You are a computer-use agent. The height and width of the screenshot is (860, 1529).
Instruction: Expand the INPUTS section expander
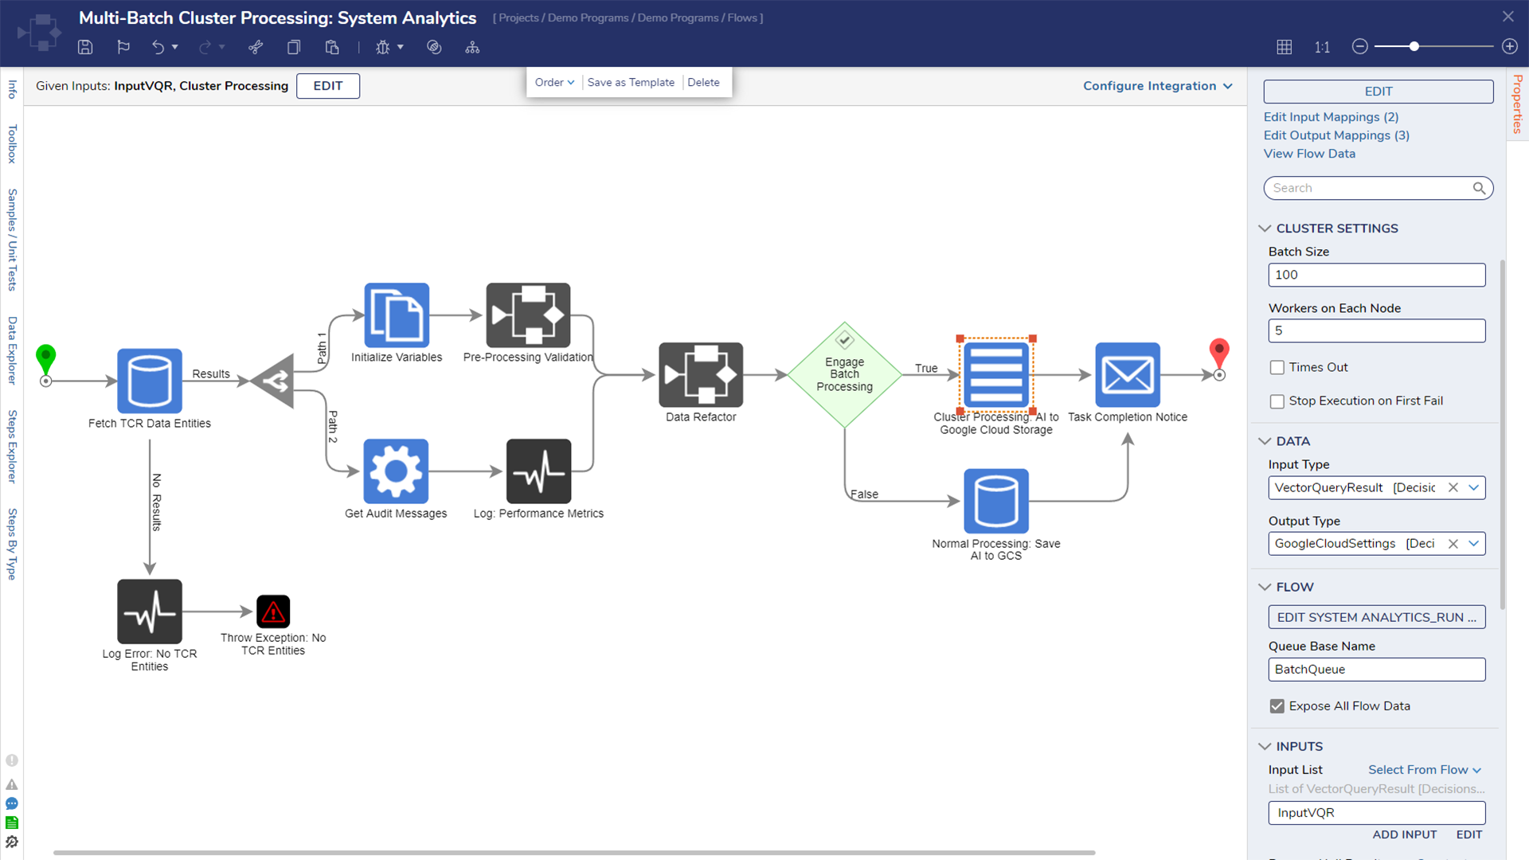[1268, 747]
